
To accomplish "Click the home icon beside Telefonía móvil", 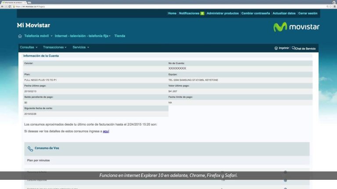I will pyautogui.click(x=20, y=36).
